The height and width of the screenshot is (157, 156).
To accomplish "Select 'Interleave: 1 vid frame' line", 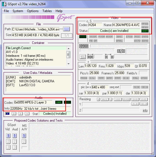I will pos(36,56).
